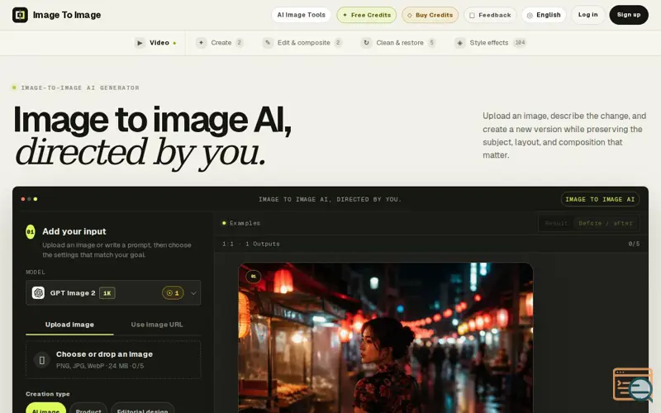Click the Choose or drop an image area
This screenshot has height=413, width=661.
coord(113,360)
